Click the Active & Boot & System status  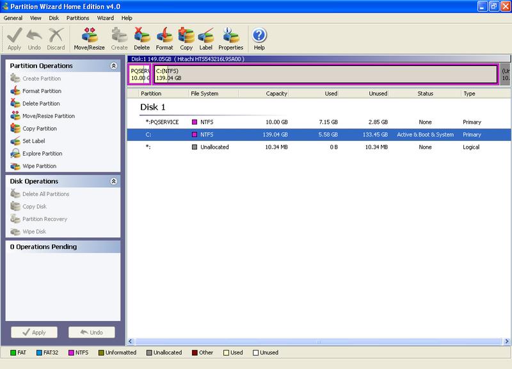[x=425, y=135]
